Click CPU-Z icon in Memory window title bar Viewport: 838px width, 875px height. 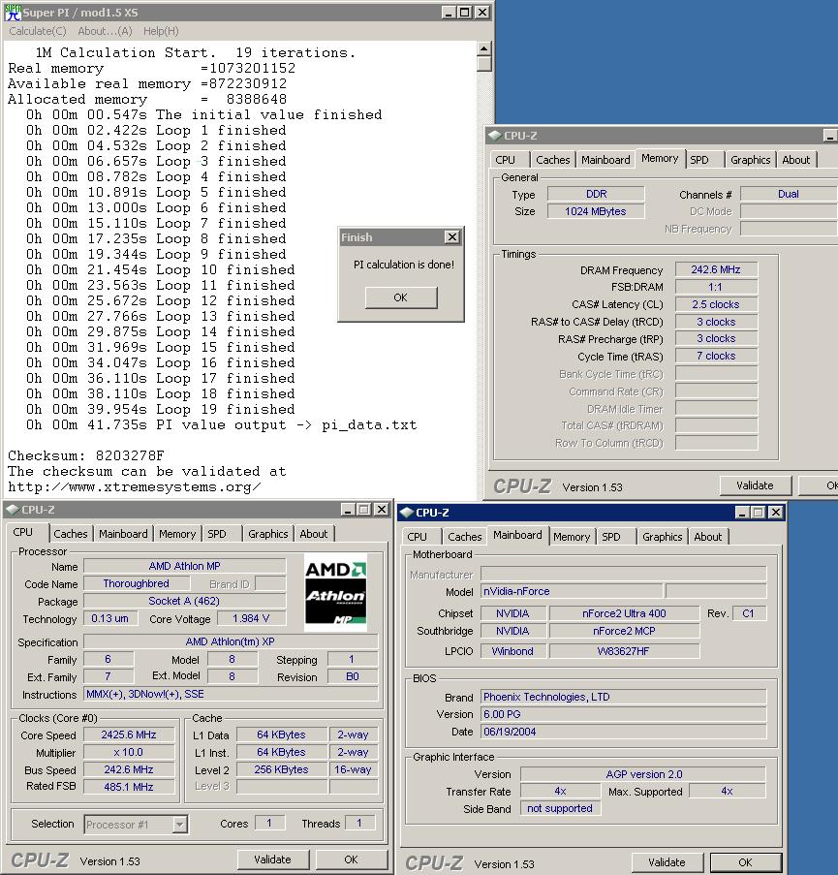[494, 136]
